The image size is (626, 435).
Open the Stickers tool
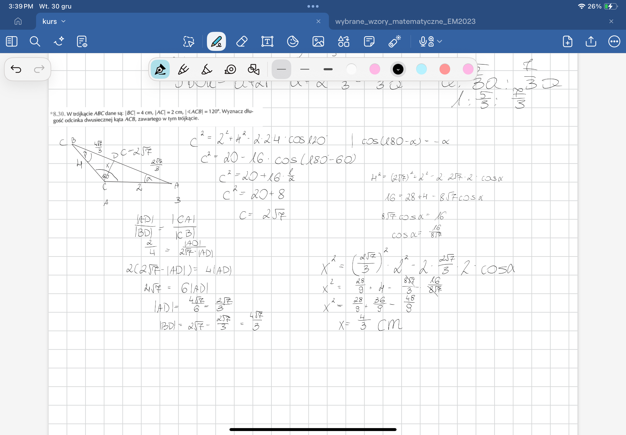click(x=293, y=41)
